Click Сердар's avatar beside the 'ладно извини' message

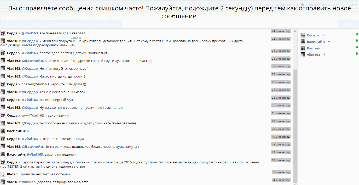(3, 115)
